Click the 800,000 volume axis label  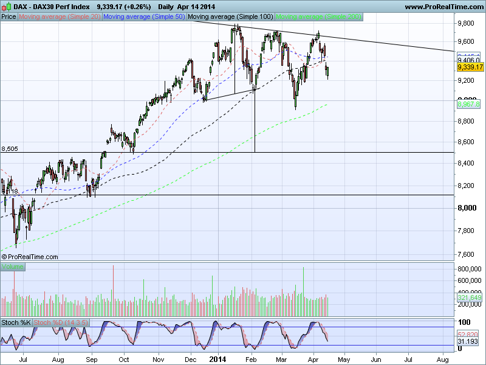(x=470, y=269)
